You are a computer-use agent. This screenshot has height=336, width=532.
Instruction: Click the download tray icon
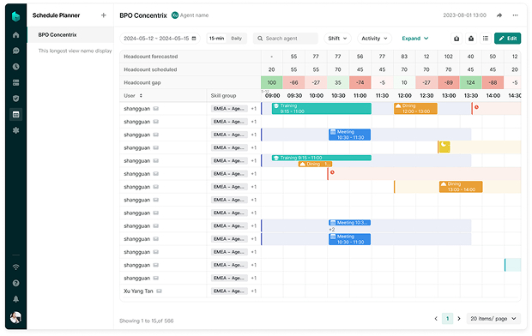pos(456,39)
